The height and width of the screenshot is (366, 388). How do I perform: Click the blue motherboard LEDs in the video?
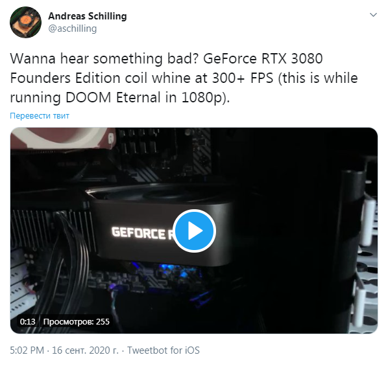[173, 271]
